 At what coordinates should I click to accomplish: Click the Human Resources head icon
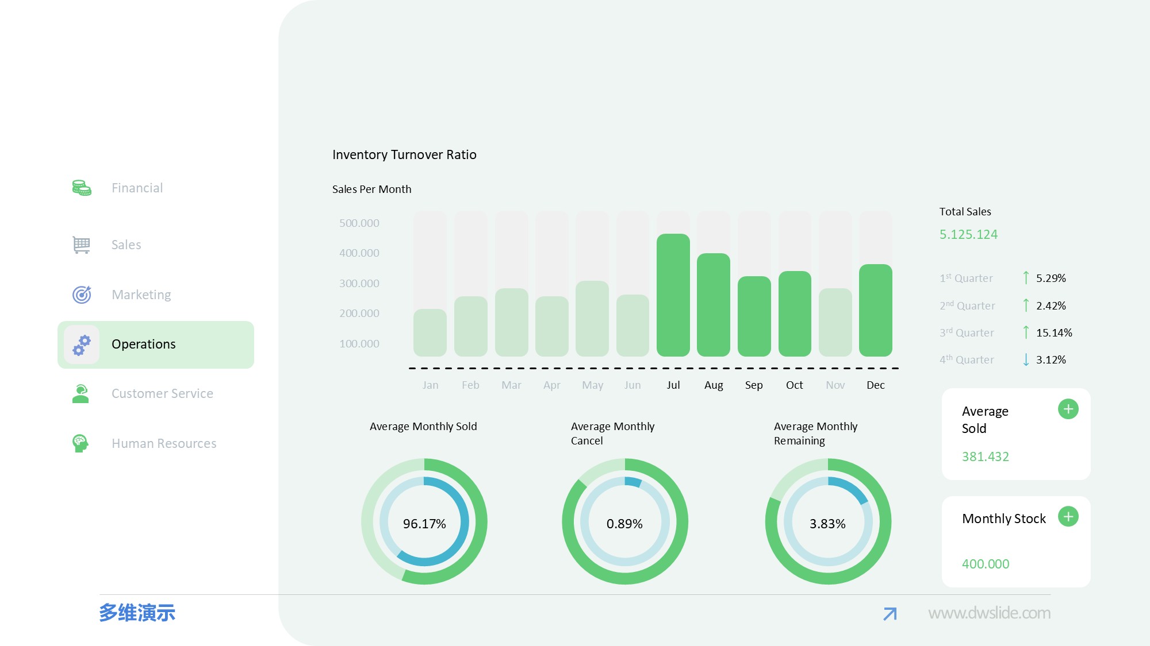(x=80, y=443)
